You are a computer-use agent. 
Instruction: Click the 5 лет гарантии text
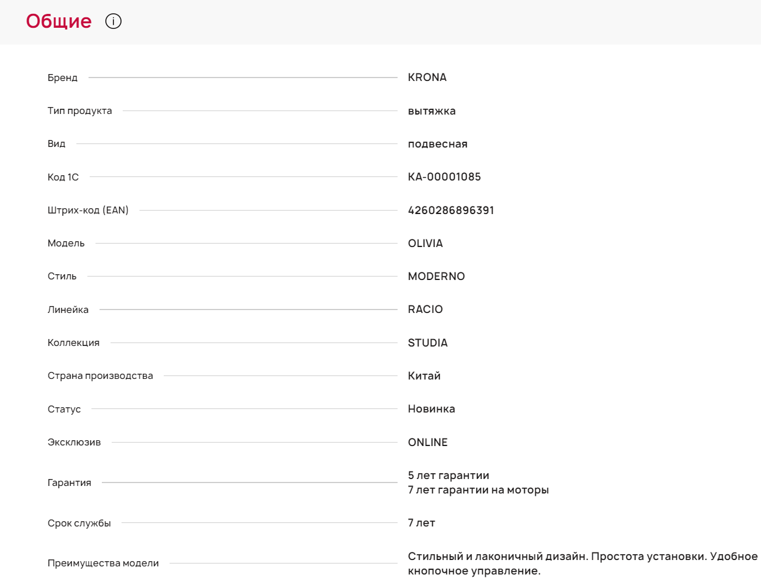point(448,476)
